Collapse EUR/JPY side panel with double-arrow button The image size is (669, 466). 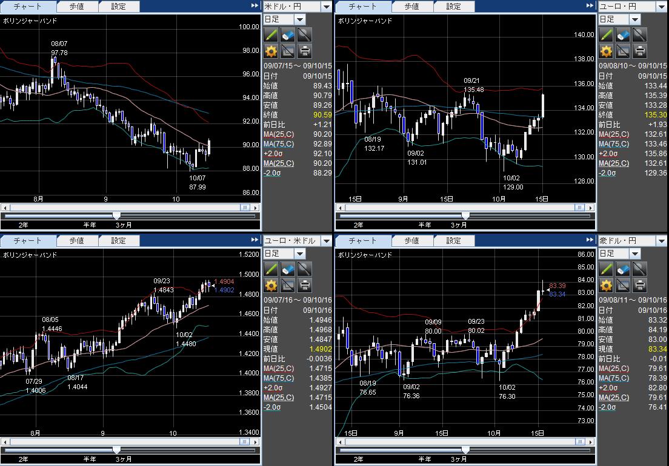point(590,5)
